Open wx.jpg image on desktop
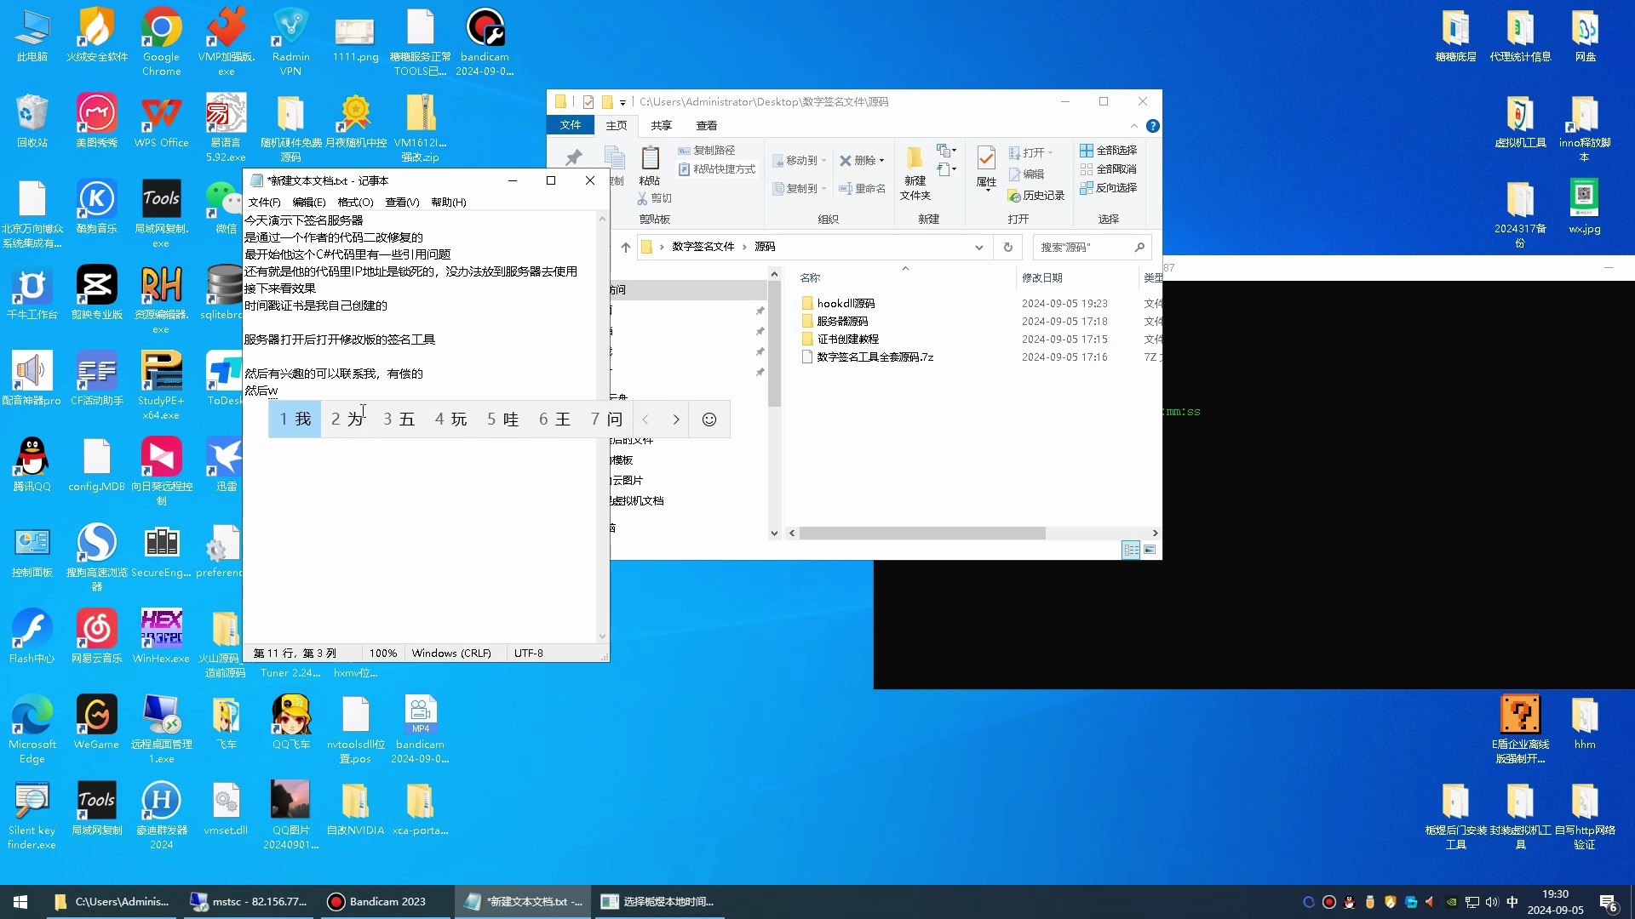The width and height of the screenshot is (1635, 919). click(x=1584, y=207)
